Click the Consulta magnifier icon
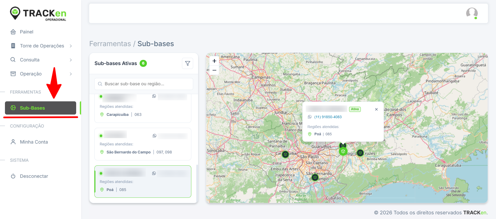This screenshot has width=496, height=219. pyautogui.click(x=13, y=60)
